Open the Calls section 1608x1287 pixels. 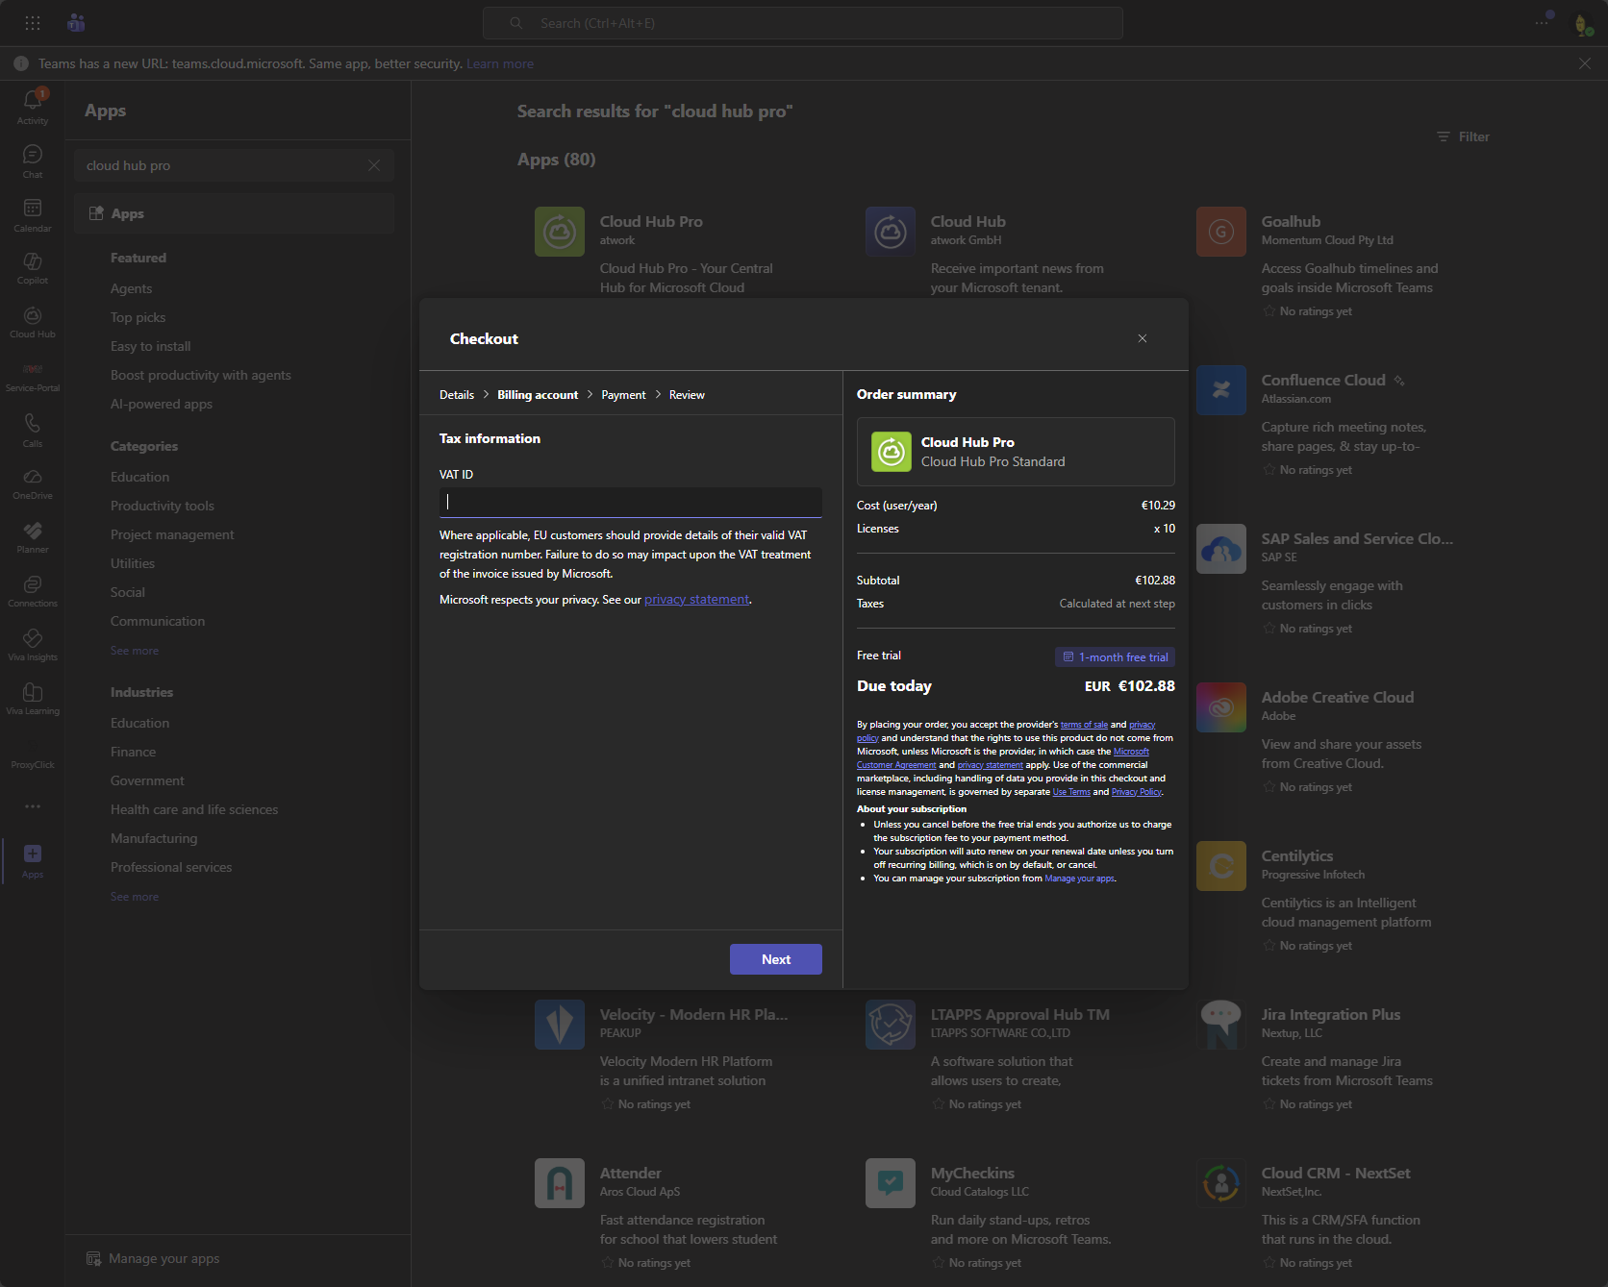pos(33,430)
